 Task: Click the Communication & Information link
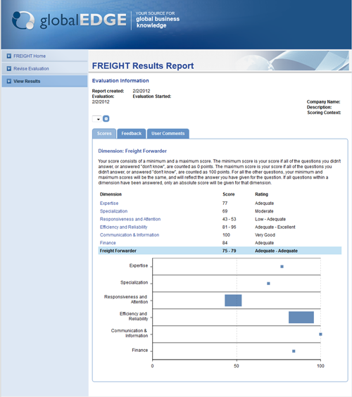tap(130, 235)
